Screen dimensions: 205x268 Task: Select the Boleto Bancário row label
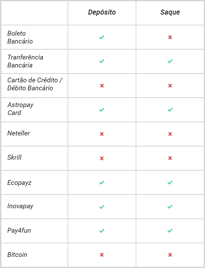pyautogui.click(x=20, y=37)
